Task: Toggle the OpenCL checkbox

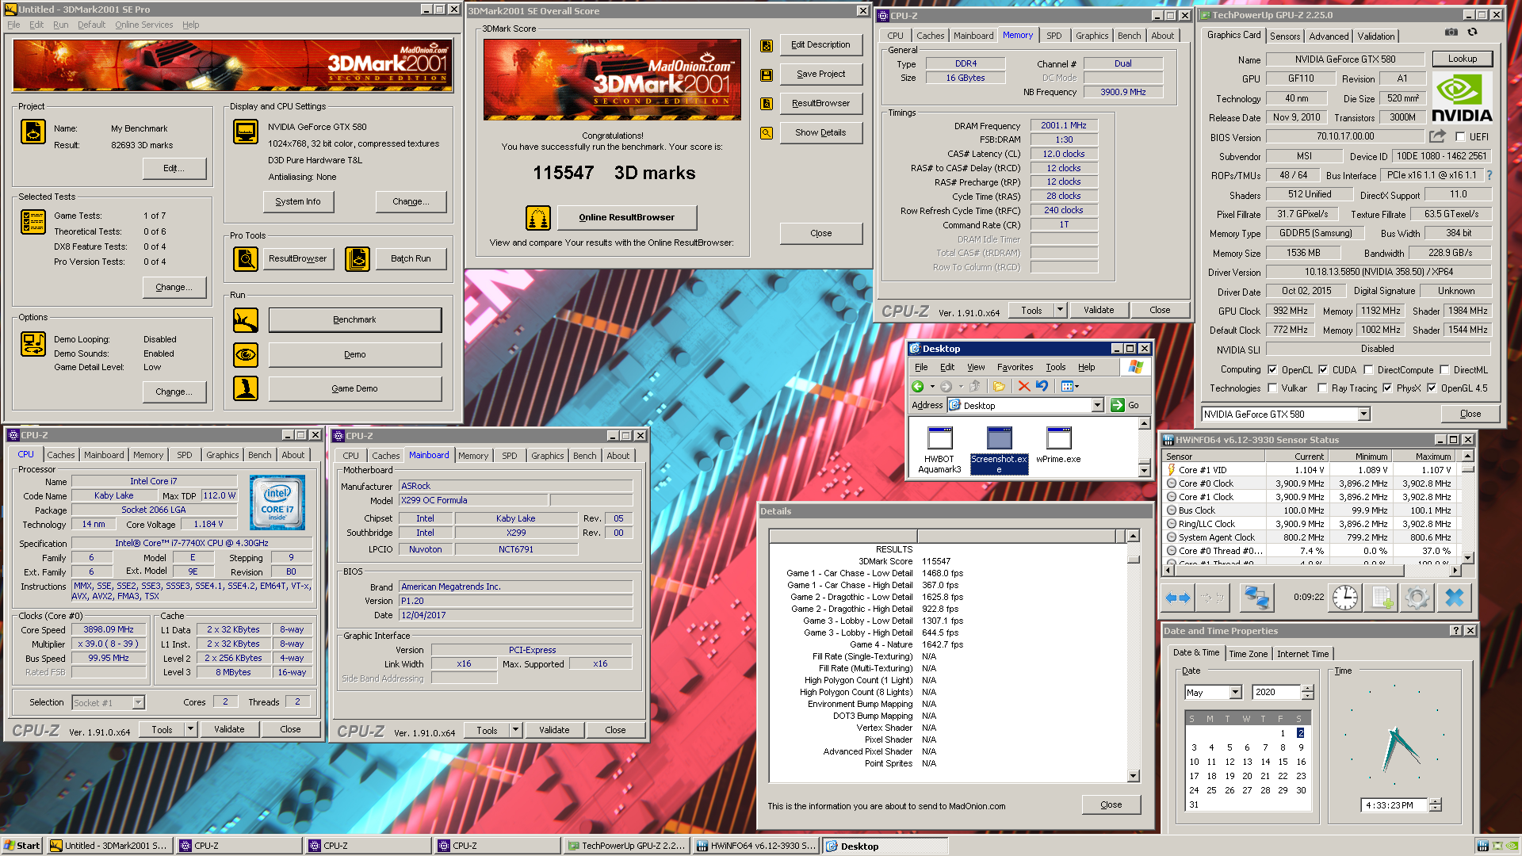Action: (1272, 369)
